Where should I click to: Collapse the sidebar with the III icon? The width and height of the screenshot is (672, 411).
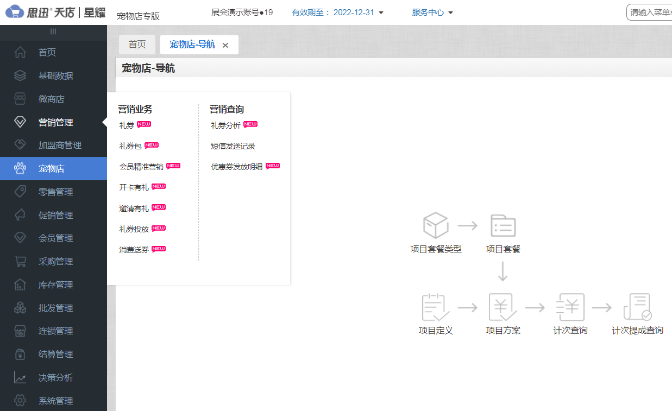[x=53, y=31]
